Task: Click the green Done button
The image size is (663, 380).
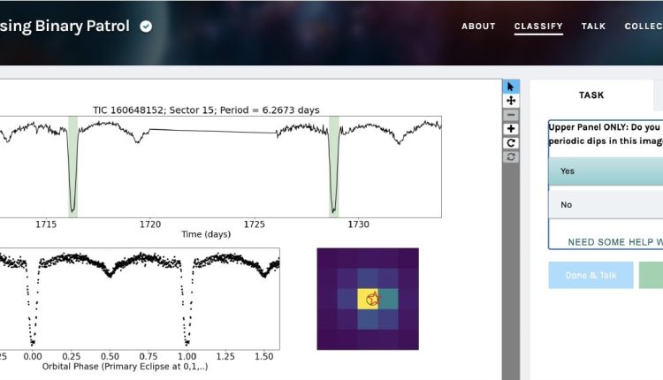Action: pos(651,275)
